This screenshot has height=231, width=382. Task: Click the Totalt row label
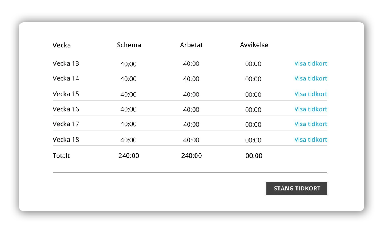61,156
